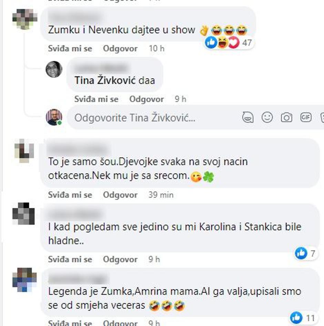Reply to the "Zumku i Nevenku" comment
This screenshot has height=326, width=324.
pyautogui.click(x=120, y=48)
